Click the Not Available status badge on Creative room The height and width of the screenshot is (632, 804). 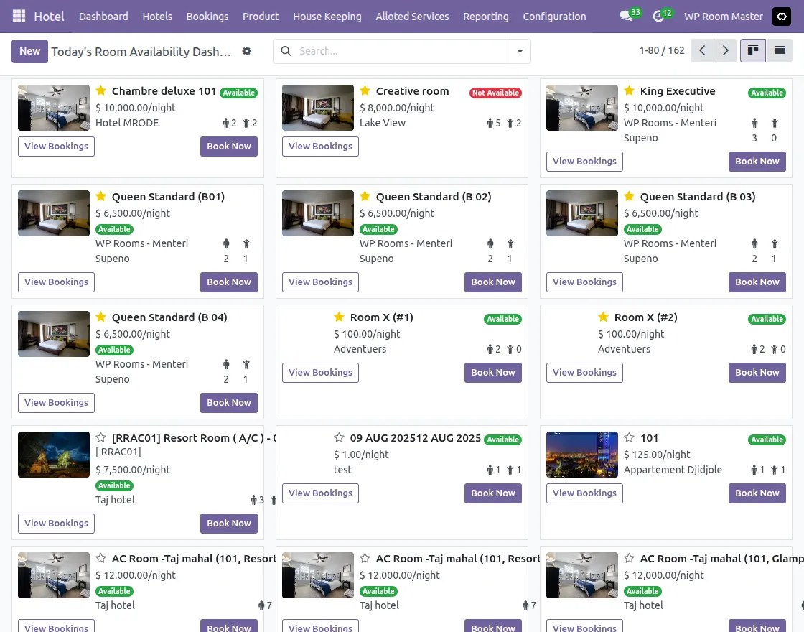495,93
